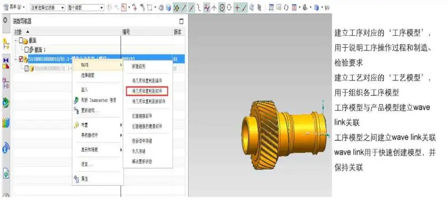The height and width of the screenshot is (200, 448).
Task: Open the constraint navigator bowtie icon in sidebar
Action: [x=6, y=63]
